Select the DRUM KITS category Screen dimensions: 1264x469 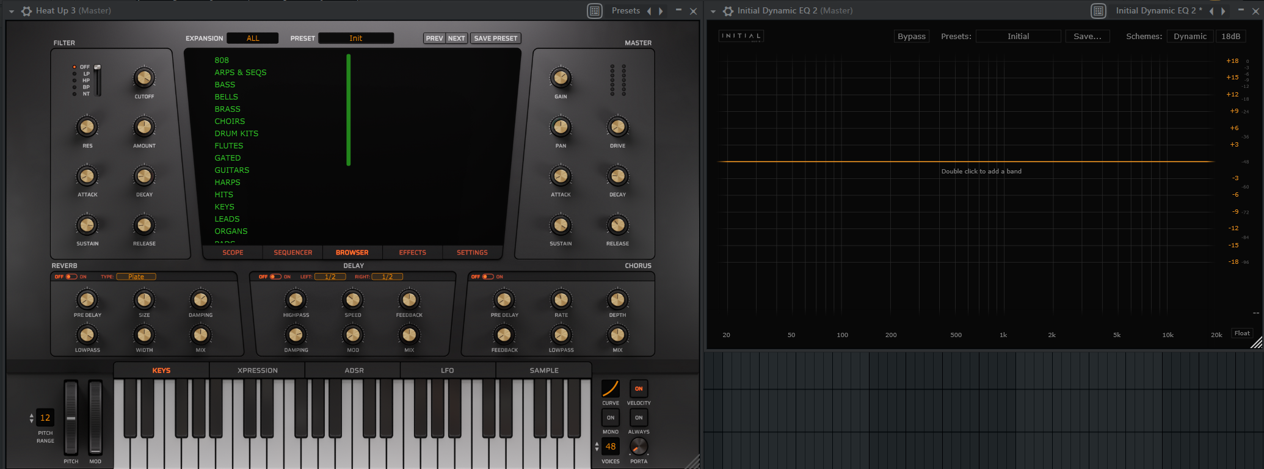coord(236,133)
